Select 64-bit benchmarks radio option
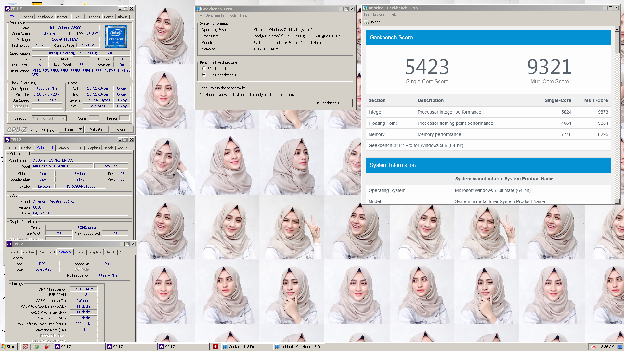 pyautogui.click(x=204, y=75)
